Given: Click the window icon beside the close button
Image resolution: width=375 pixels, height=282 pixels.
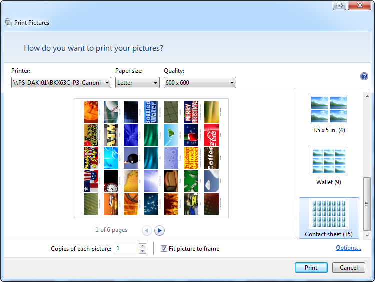Looking at the screenshot, I should click(x=340, y=5).
